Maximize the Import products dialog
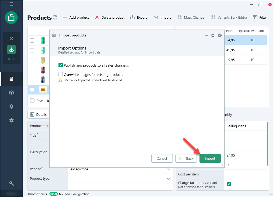The image size is (274, 197). point(213,35)
